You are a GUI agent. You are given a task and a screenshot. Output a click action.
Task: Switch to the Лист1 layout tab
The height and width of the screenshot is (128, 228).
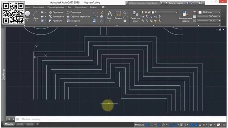[20, 124]
